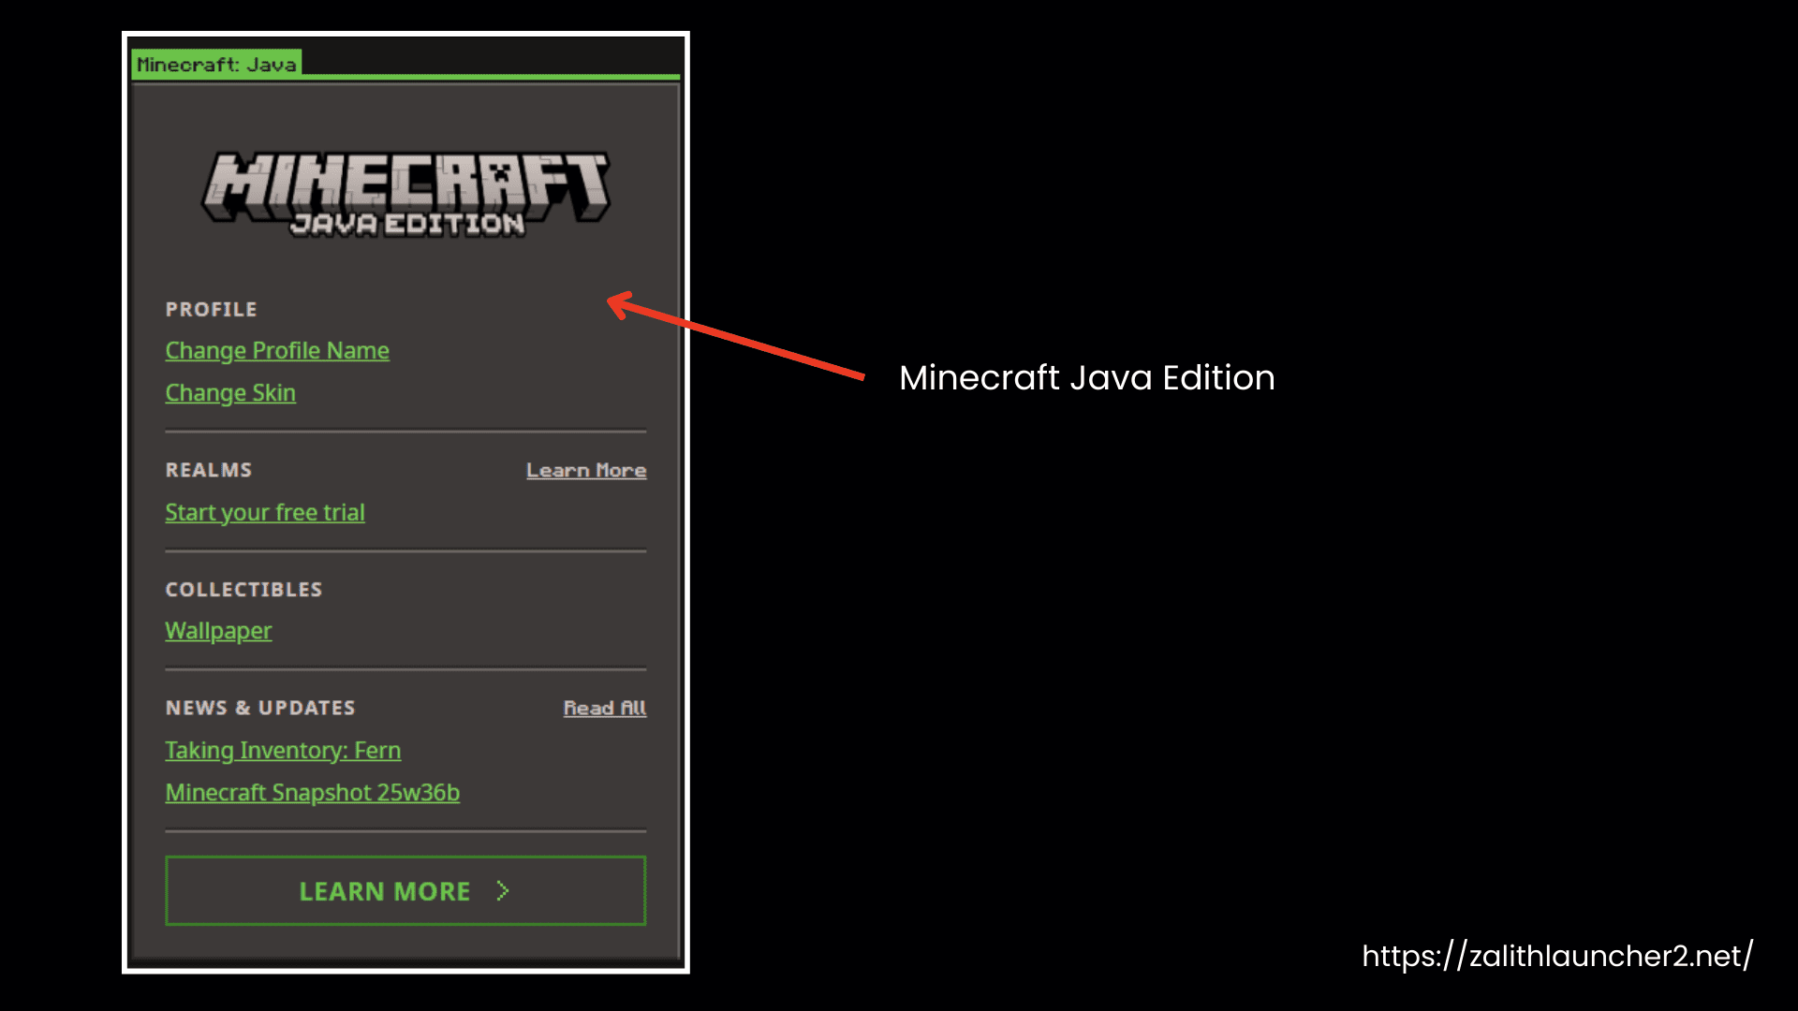Click the NEWS & UPDATES section heading

[x=260, y=708]
